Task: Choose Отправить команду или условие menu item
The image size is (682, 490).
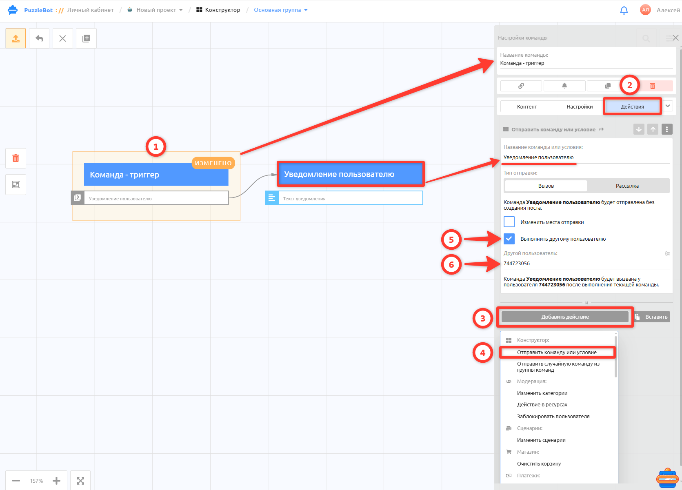Action: point(557,352)
